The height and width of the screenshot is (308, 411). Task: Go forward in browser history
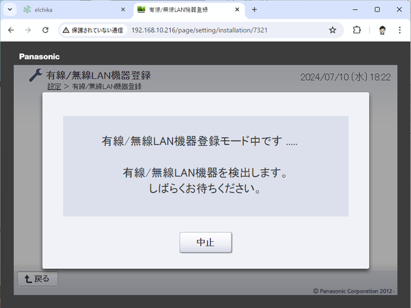pyautogui.click(x=28, y=30)
